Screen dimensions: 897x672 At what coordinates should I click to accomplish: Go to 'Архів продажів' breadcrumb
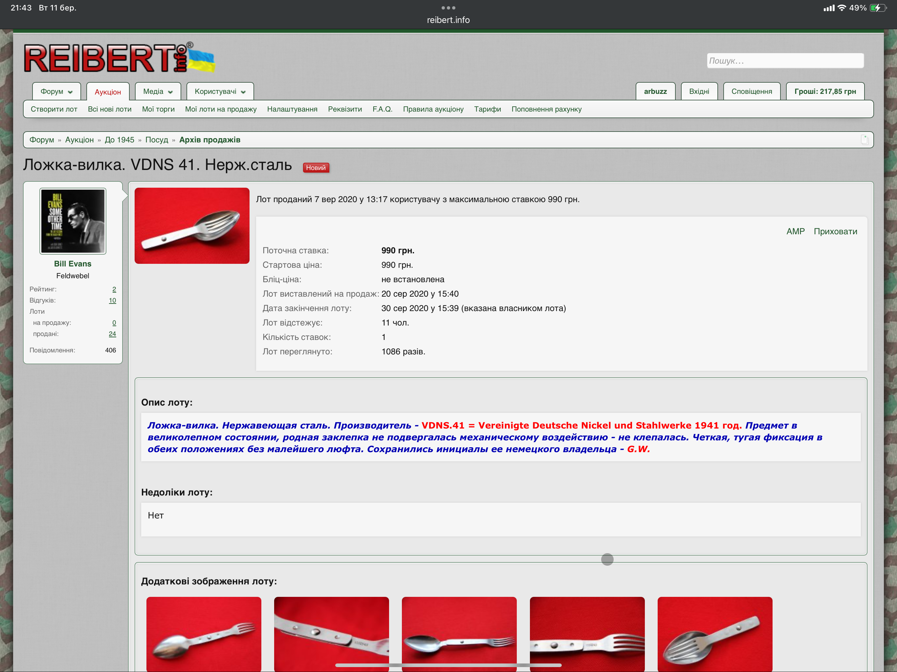[x=210, y=140]
